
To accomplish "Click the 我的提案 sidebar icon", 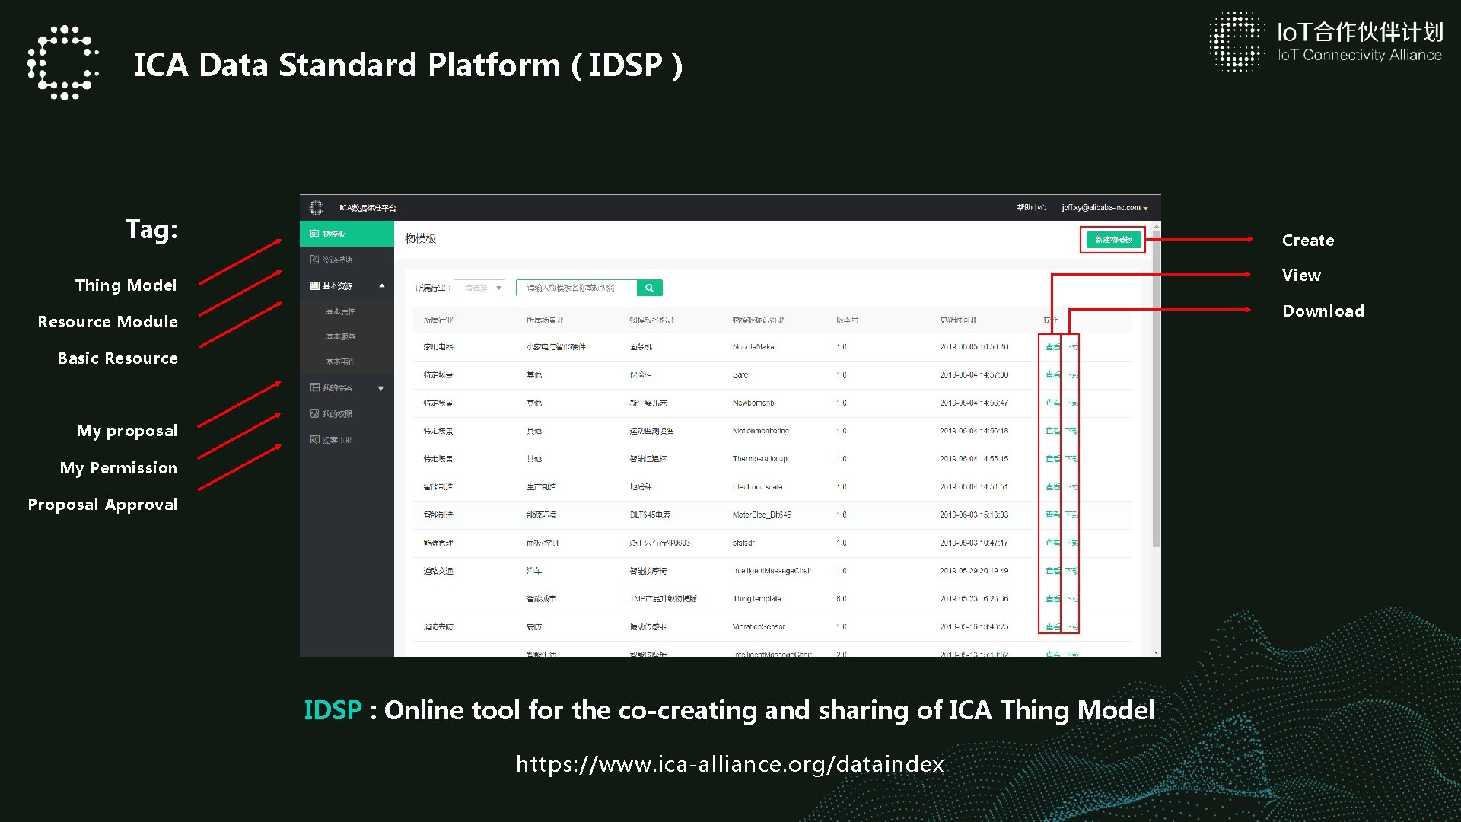I will click(314, 387).
